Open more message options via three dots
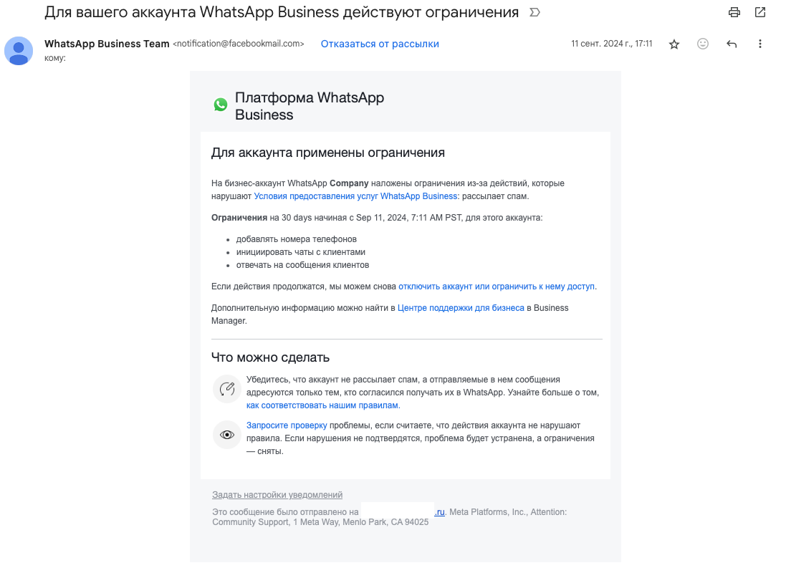Screen dimensions: 786x573 (759, 44)
